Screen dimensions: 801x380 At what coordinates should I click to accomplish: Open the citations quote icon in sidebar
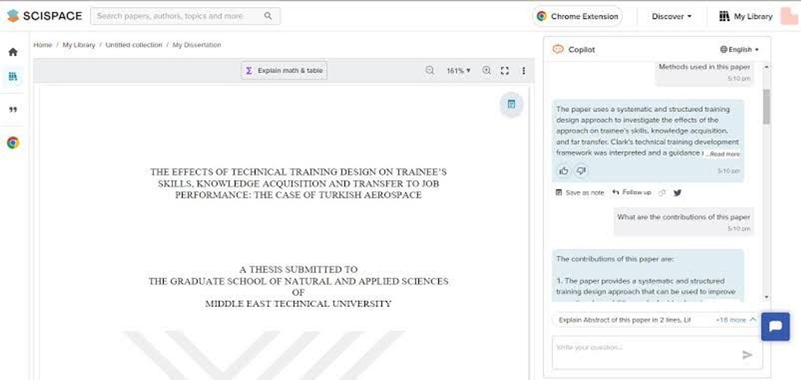[13, 109]
